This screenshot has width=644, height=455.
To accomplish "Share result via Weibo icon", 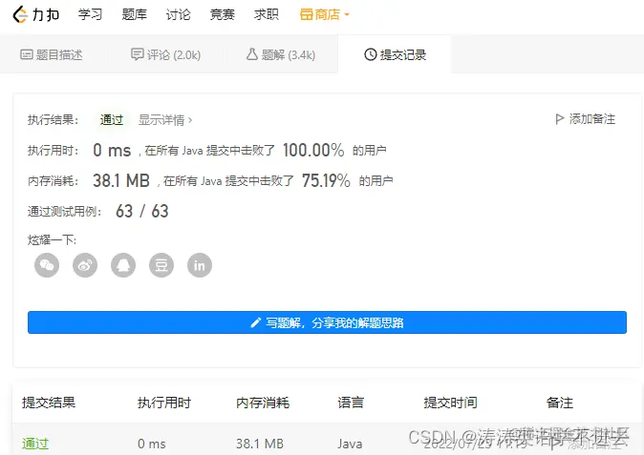I will pyautogui.click(x=85, y=265).
